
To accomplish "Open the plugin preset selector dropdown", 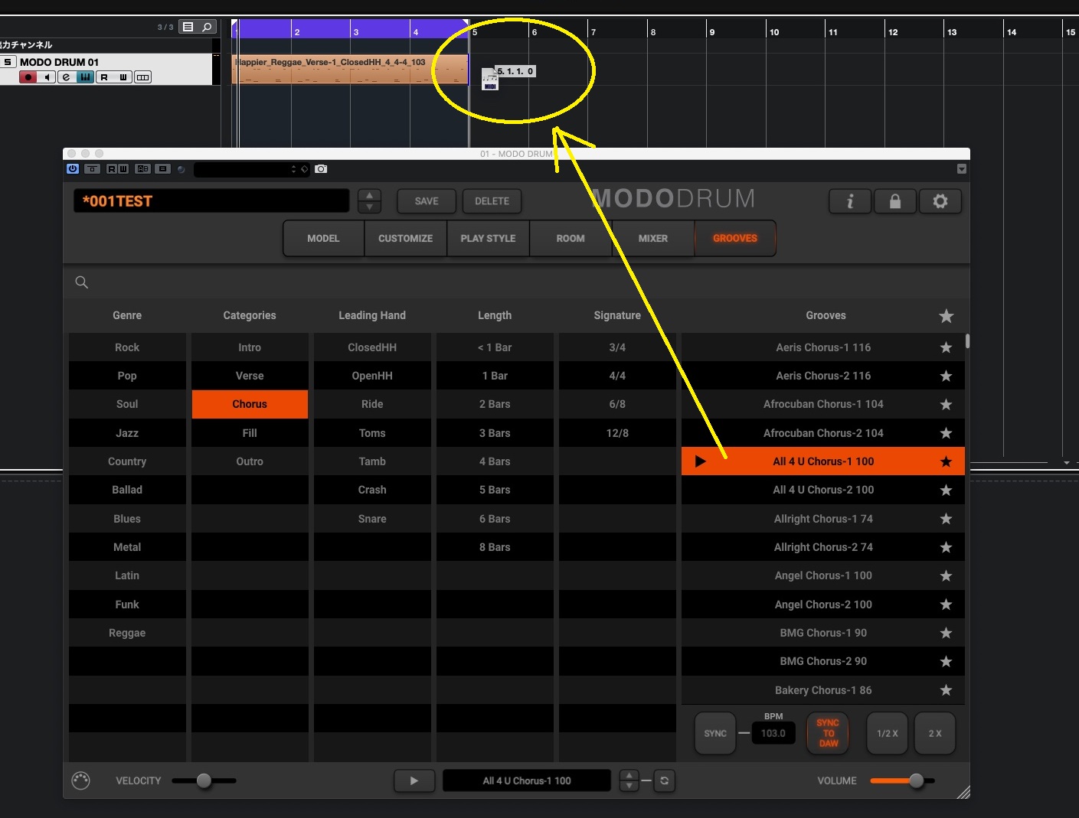I will [251, 169].
